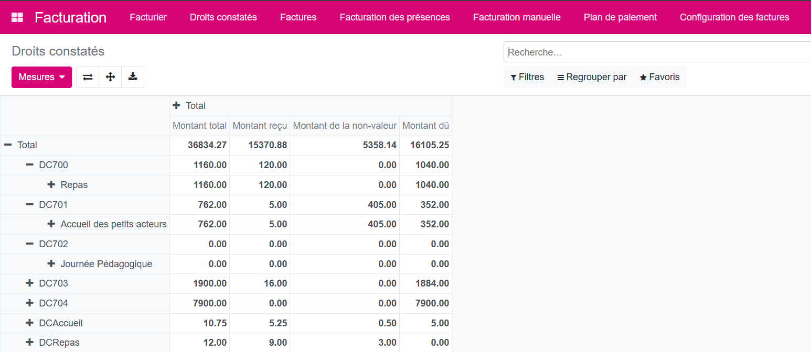The width and height of the screenshot is (811, 352).
Task: Expand the DCAccueil row
Action: (x=30, y=323)
